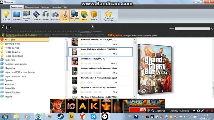
Task: Select Новое за неделю in the sidebar
Action: coord(14,56)
